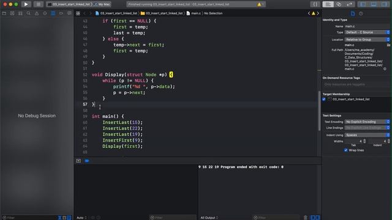Open the symbol navigator icon
The width and height of the screenshot is (392, 220).
pos(20,13)
